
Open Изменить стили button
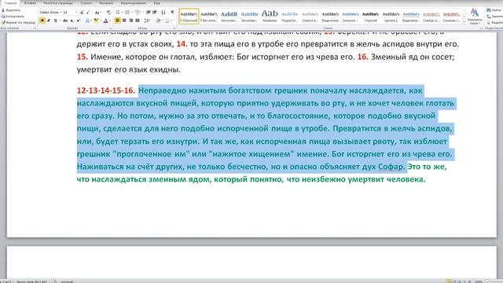[x=475, y=17]
